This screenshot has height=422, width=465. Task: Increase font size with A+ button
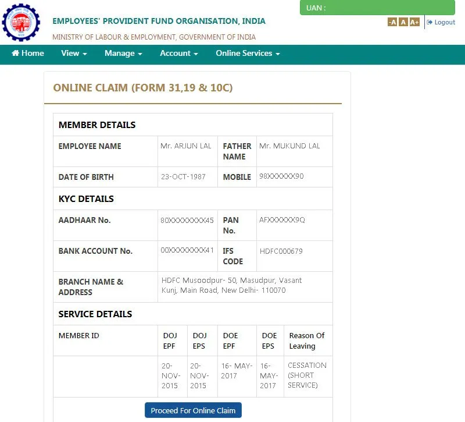414,22
